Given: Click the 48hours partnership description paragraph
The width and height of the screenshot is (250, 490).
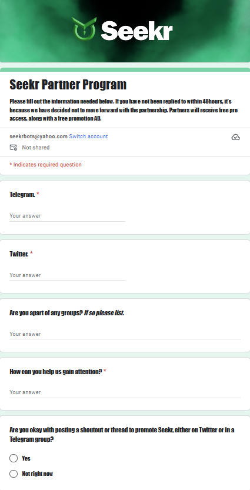Looking at the screenshot, I should tap(125, 111).
